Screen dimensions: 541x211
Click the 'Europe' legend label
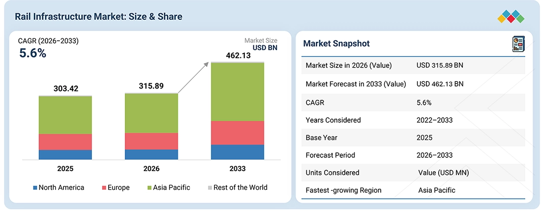[x=119, y=188]
